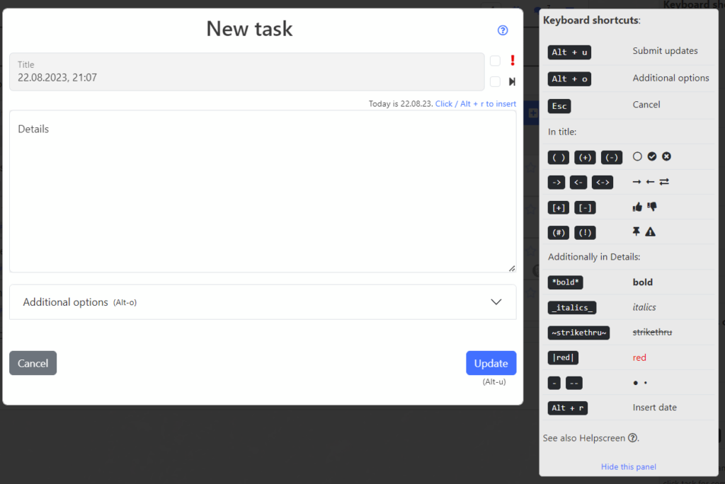Click the warning triangle icon
The width and height of the screenshot is (725, 484).
[651, 232]
